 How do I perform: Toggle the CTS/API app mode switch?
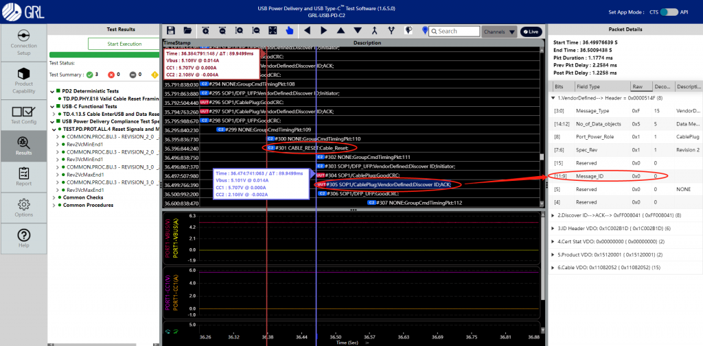point(668,12)
